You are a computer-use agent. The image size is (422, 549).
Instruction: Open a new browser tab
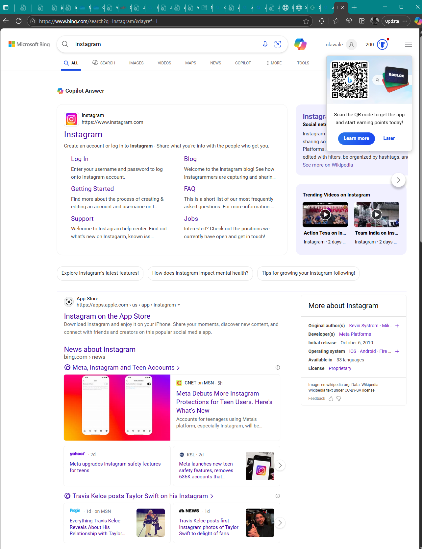[x=354, y=7]
